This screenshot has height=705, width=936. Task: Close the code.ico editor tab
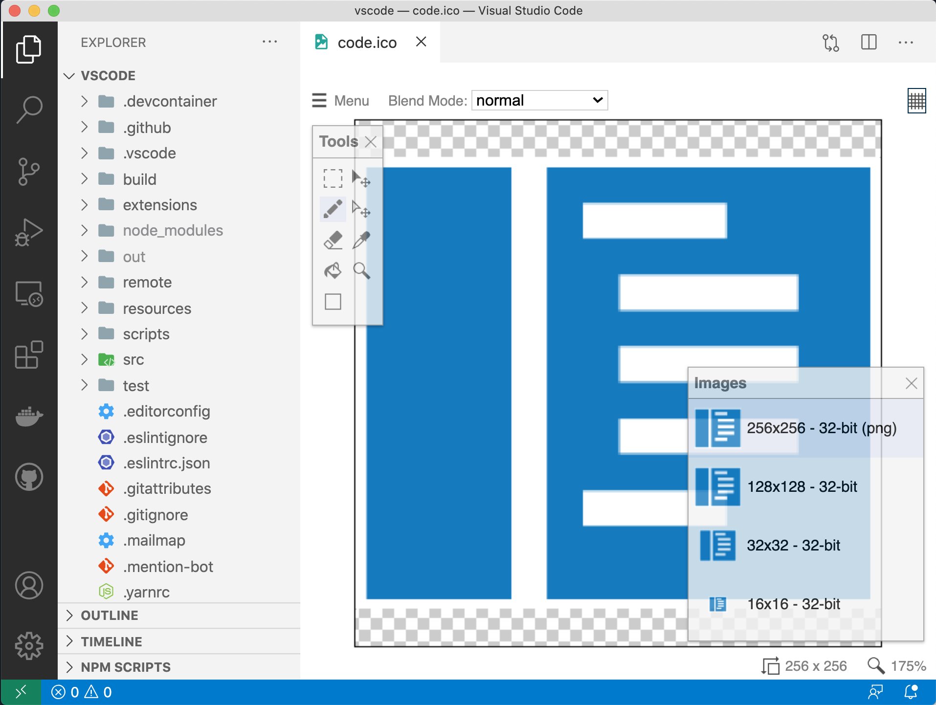421,42
